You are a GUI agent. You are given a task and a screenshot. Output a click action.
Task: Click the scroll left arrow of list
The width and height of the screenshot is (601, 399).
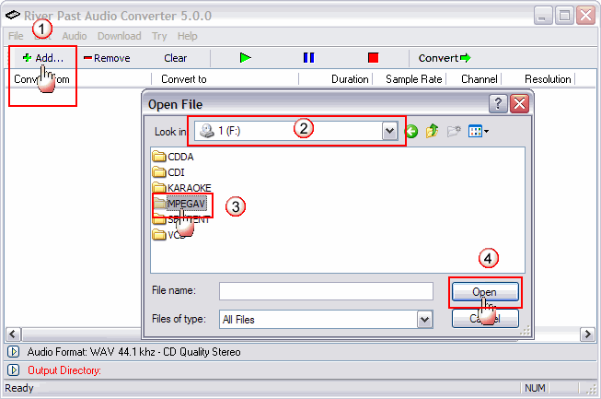click(x=13, y=334)
